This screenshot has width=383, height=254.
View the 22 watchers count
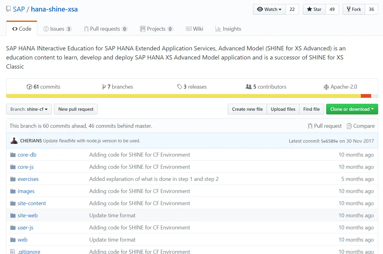click(x=292, y=9)
